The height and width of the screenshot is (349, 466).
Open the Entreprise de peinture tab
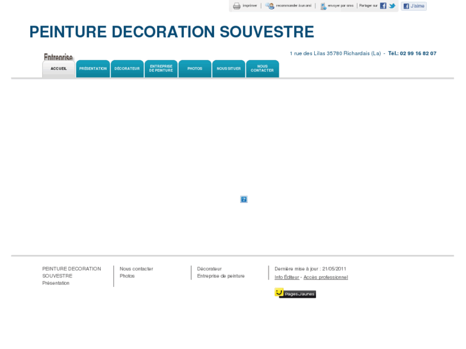(161, 69)
